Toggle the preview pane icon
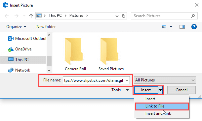 (182, 27)
